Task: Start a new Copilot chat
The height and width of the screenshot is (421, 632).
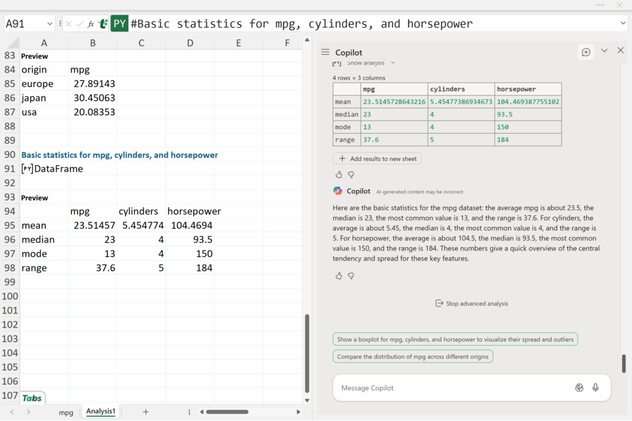Action: click(x=586, y=52)
